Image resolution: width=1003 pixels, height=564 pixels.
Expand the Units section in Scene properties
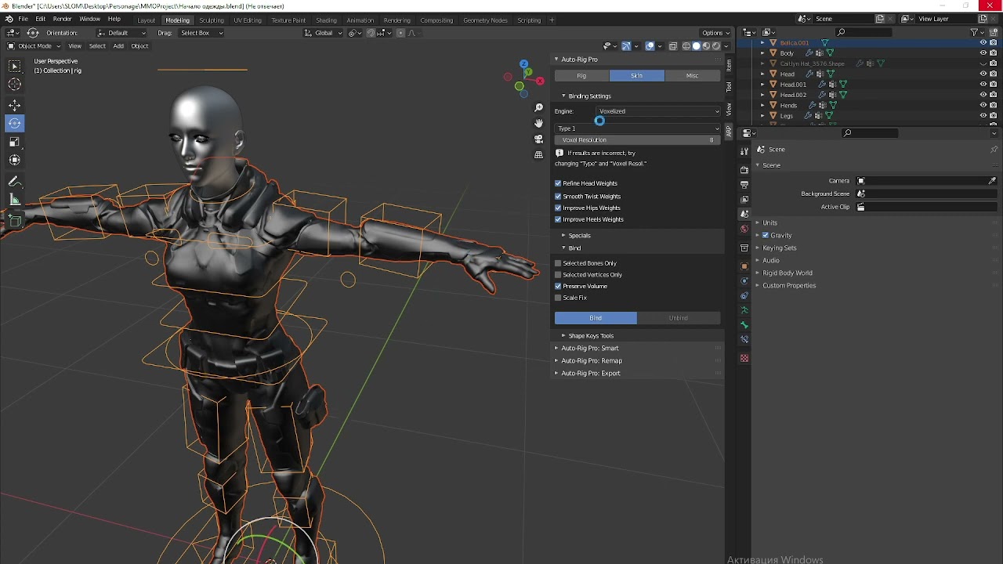click(x=769, y=223)
